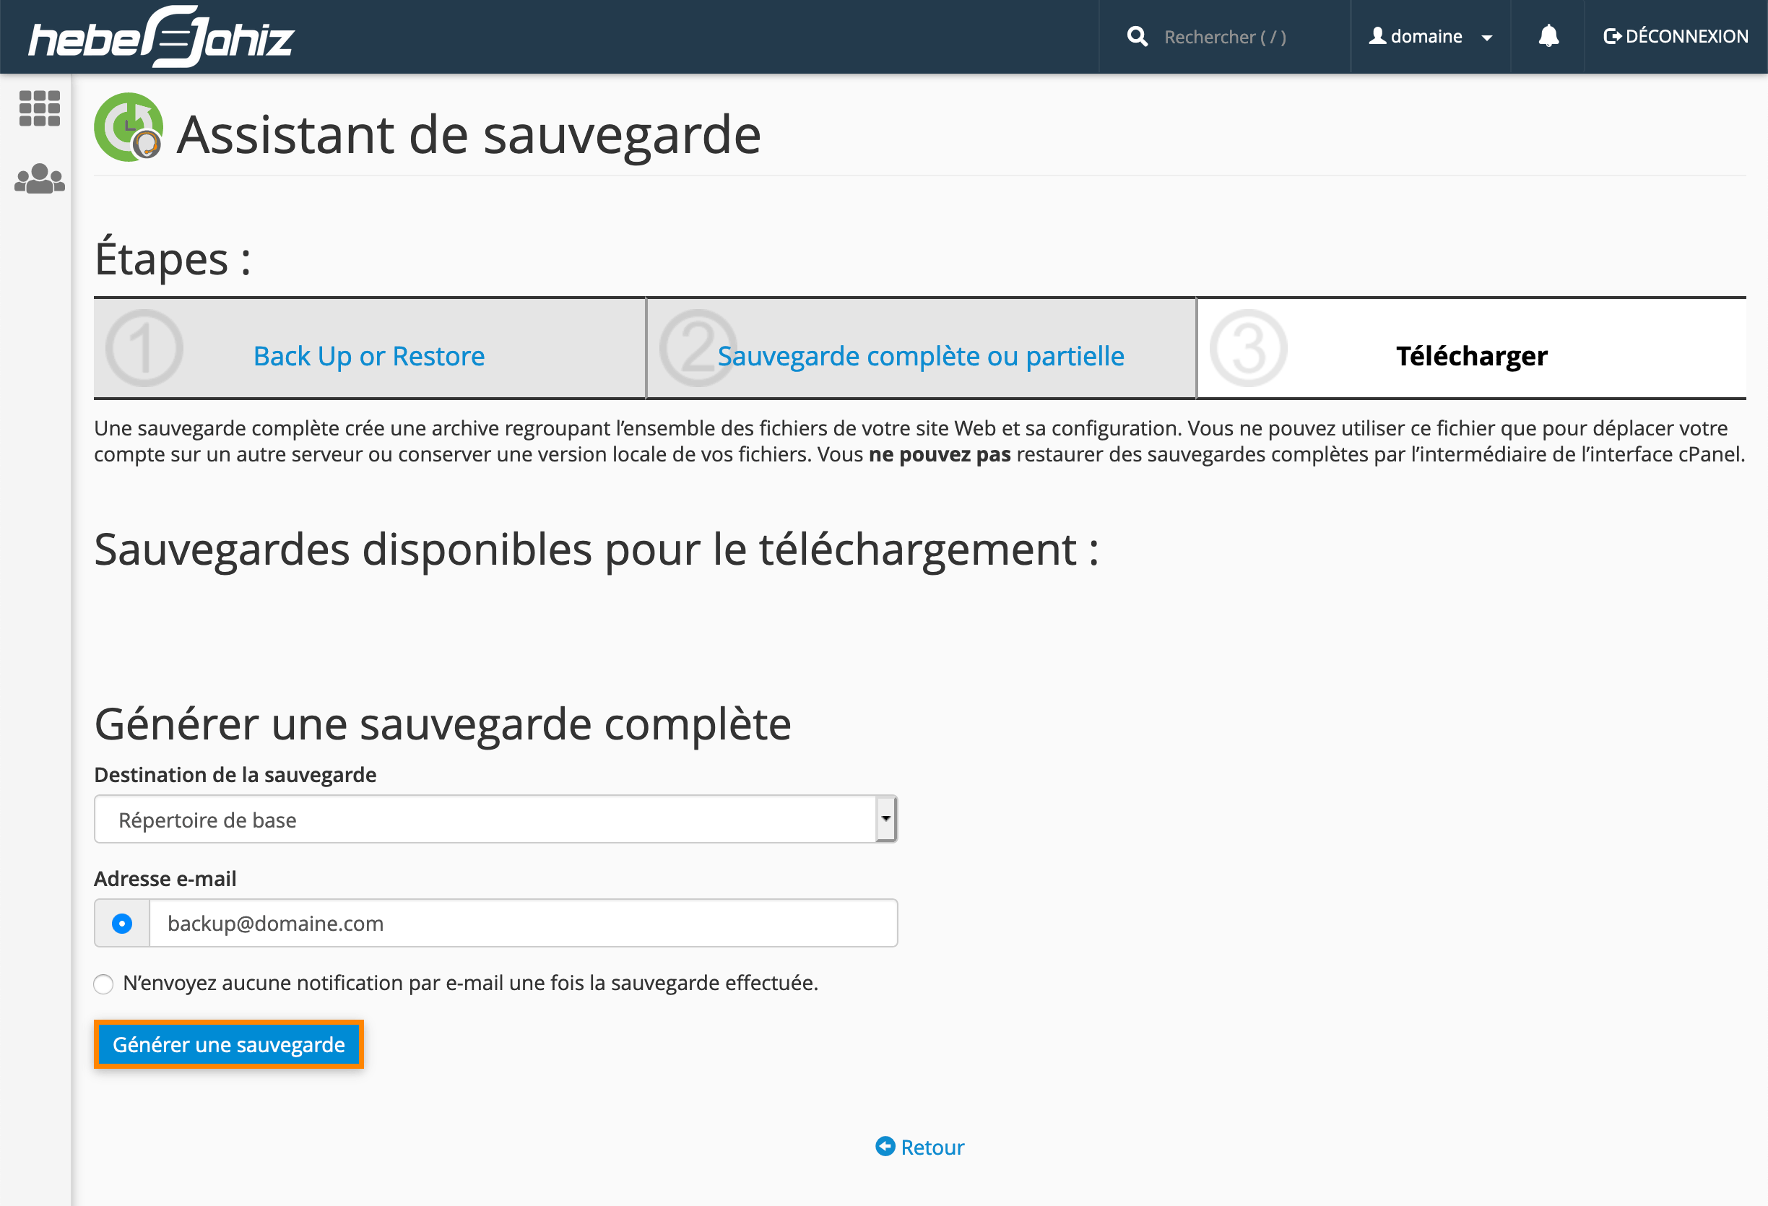
Task: Click the Adresse e-mail label
Action: (x=165, y=879)
